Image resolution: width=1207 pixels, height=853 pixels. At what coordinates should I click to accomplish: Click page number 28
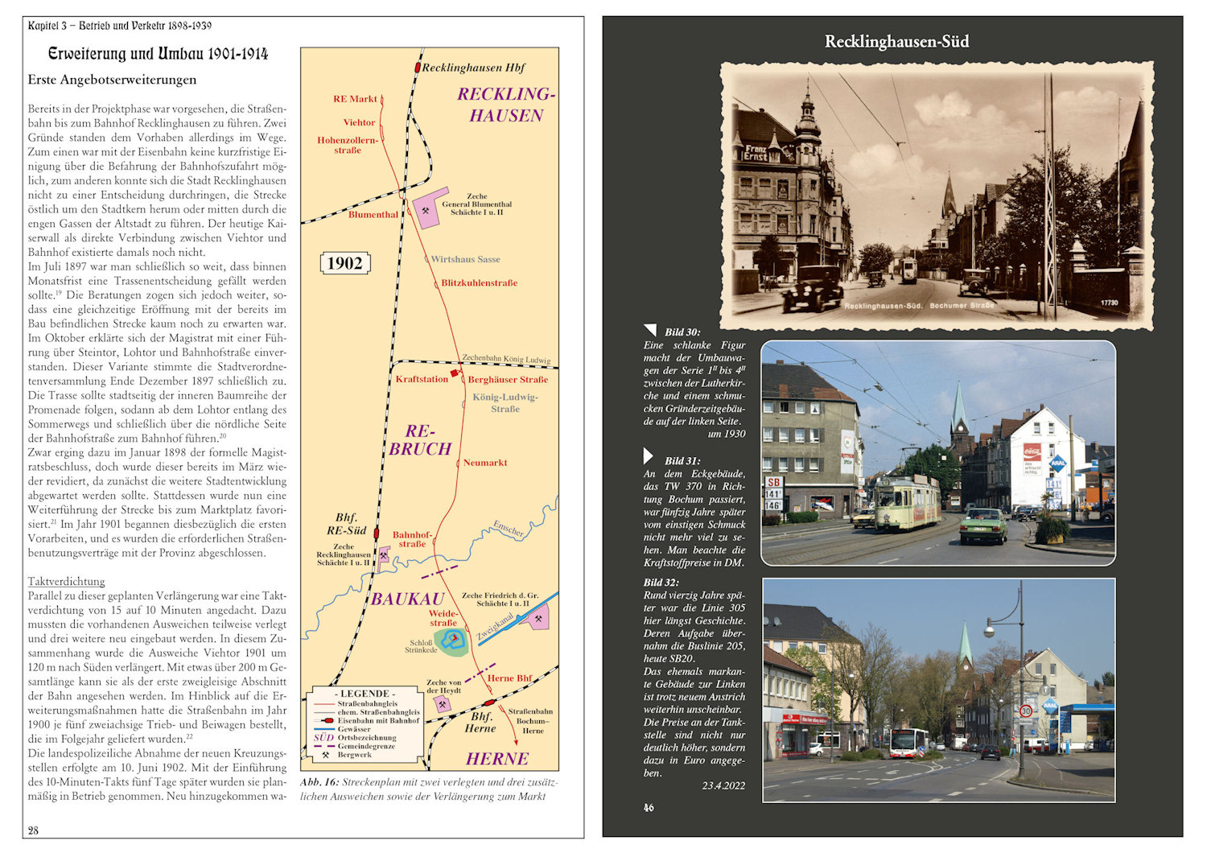pyautogui.click(x=33, y=830)
